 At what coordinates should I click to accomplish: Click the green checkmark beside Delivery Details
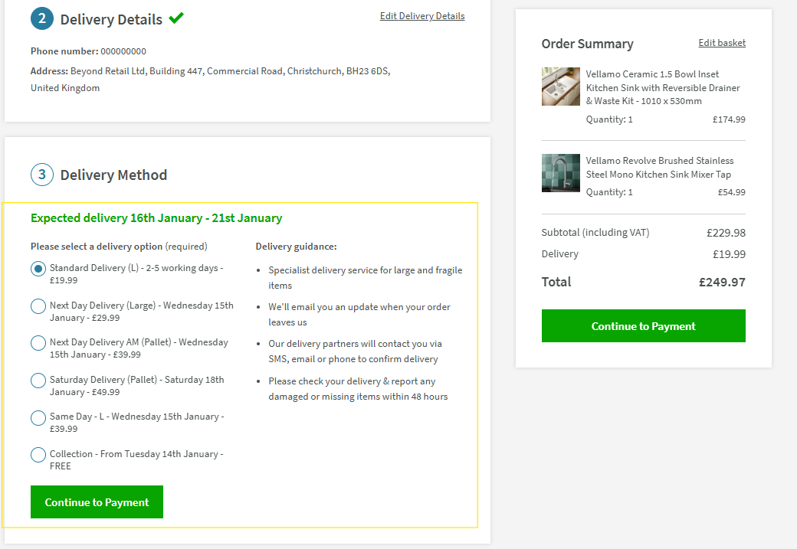click(x=176, y=18)
